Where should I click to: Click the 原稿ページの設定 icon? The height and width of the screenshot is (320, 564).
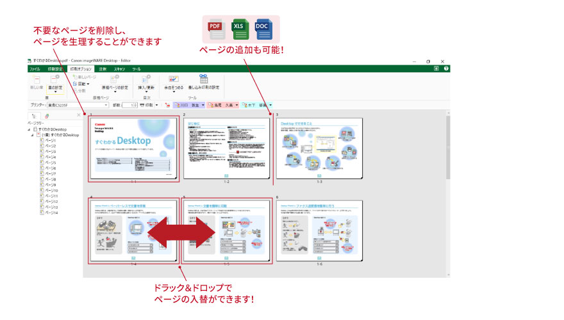(115, 79)
